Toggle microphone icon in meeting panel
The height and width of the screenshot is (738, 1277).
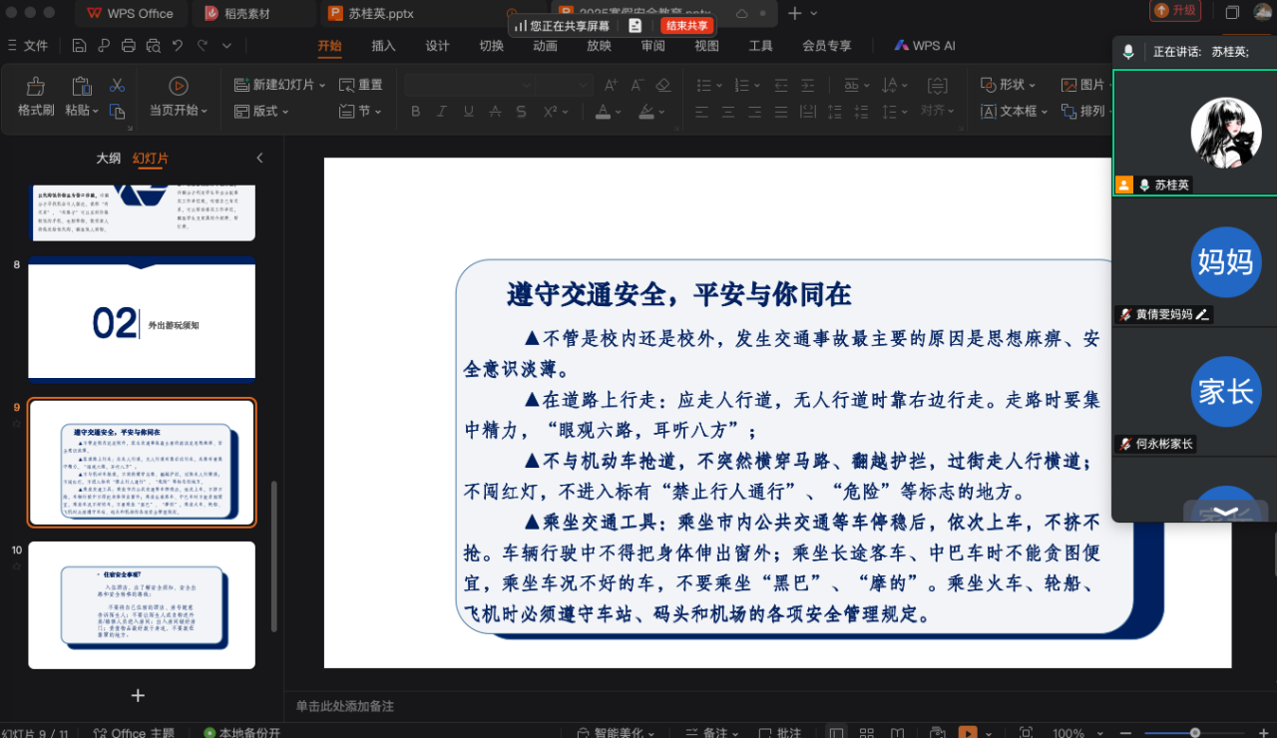(1128, 52)
